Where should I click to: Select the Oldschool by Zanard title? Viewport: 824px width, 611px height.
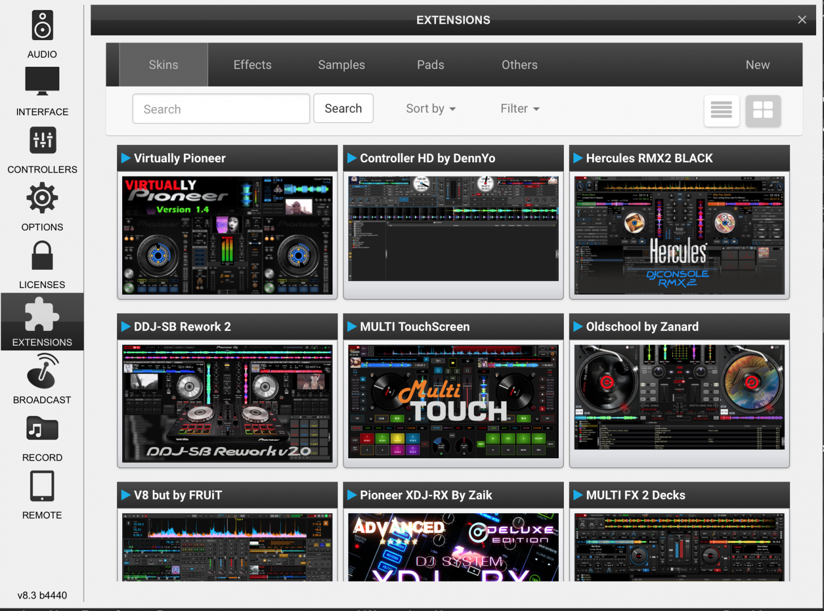pos(642,327)
